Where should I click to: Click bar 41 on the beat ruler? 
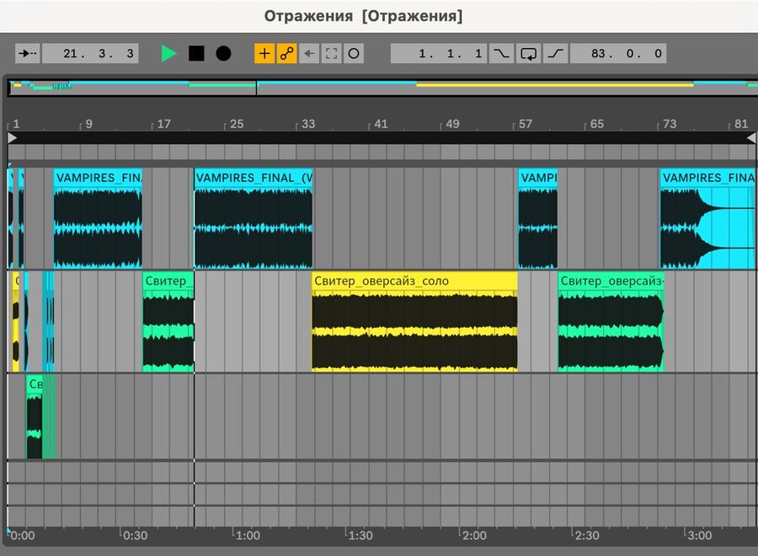380,124
